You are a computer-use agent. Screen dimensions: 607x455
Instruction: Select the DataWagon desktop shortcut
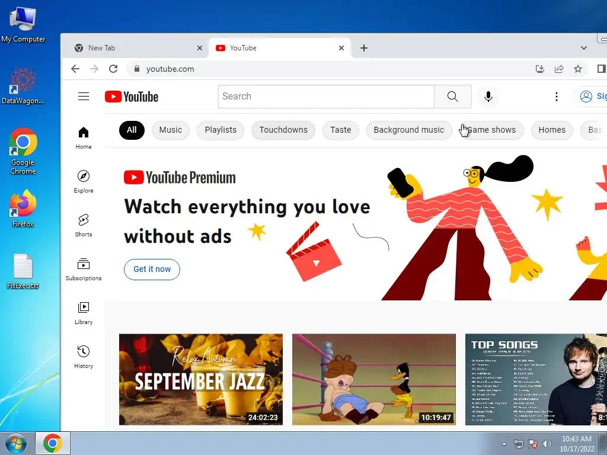pos(23,85)
